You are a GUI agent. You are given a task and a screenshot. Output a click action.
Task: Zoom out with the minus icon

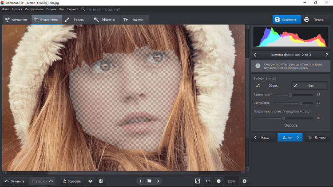(x=218, y=181)
